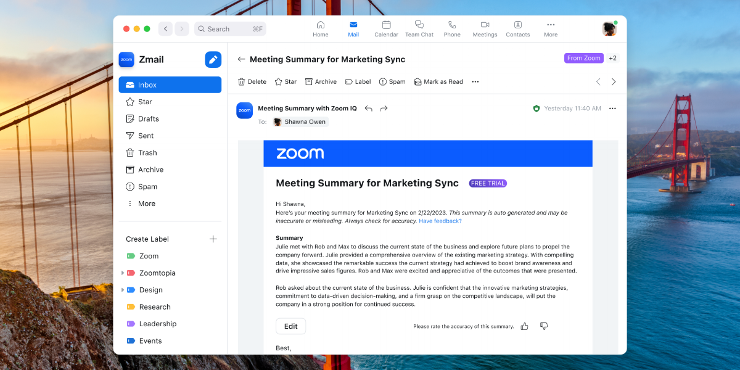This screenshot has height=370, width=740.
Task: Click the thumbs down accuracy rating icon
Action: coord(543,326)
